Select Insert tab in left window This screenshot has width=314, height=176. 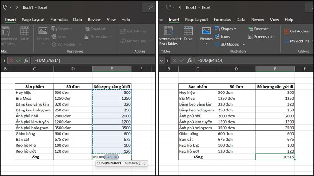click(x=11, y=20)
